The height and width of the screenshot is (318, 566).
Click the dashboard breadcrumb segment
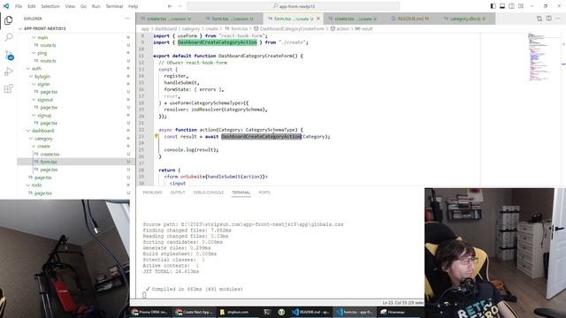coord(165,28)
